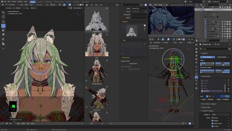Select the Measure tool in left toolbar

tap(3, 44)
